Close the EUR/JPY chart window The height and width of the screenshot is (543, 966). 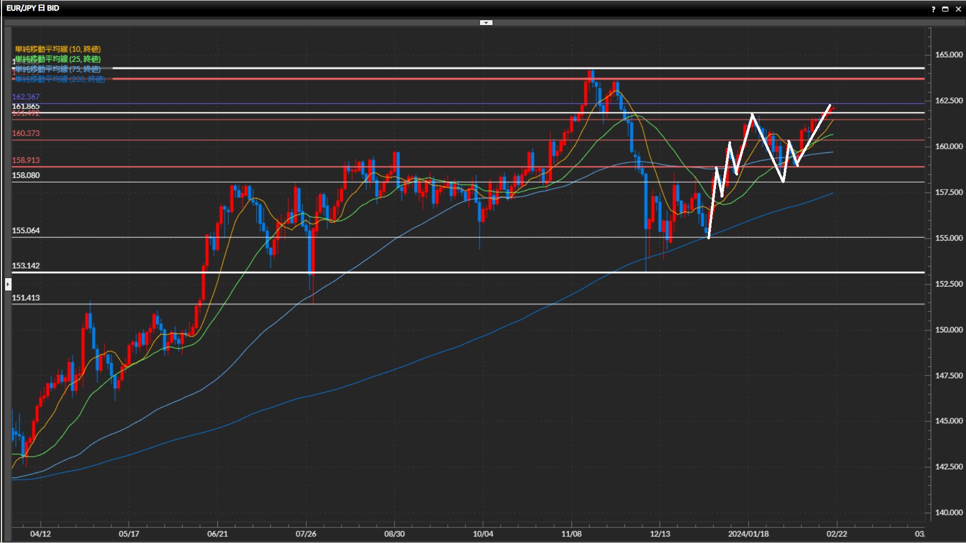point(958,9)
